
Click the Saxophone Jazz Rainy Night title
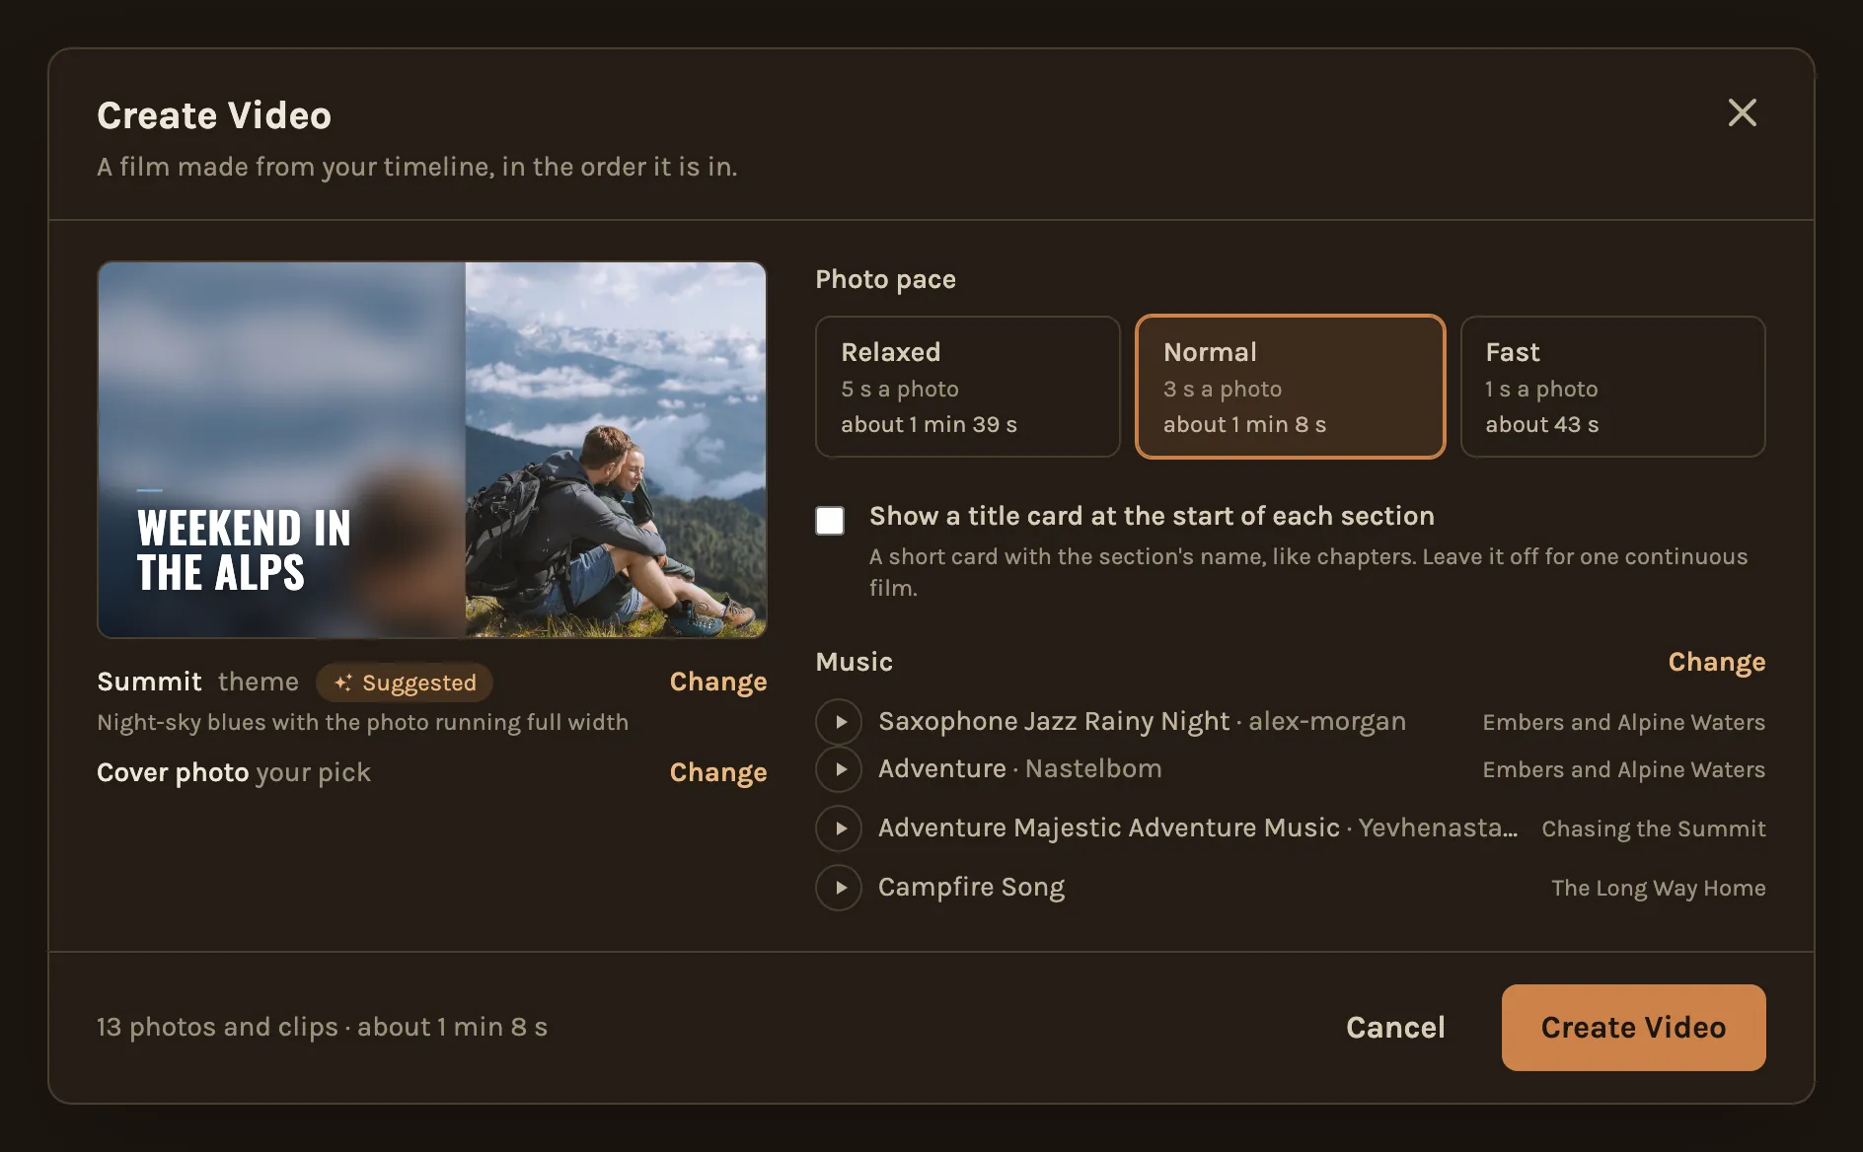[x=1054, y=722]
